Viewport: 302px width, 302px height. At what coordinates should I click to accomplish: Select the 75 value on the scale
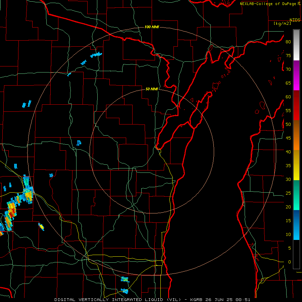click(x=288, y=55)
